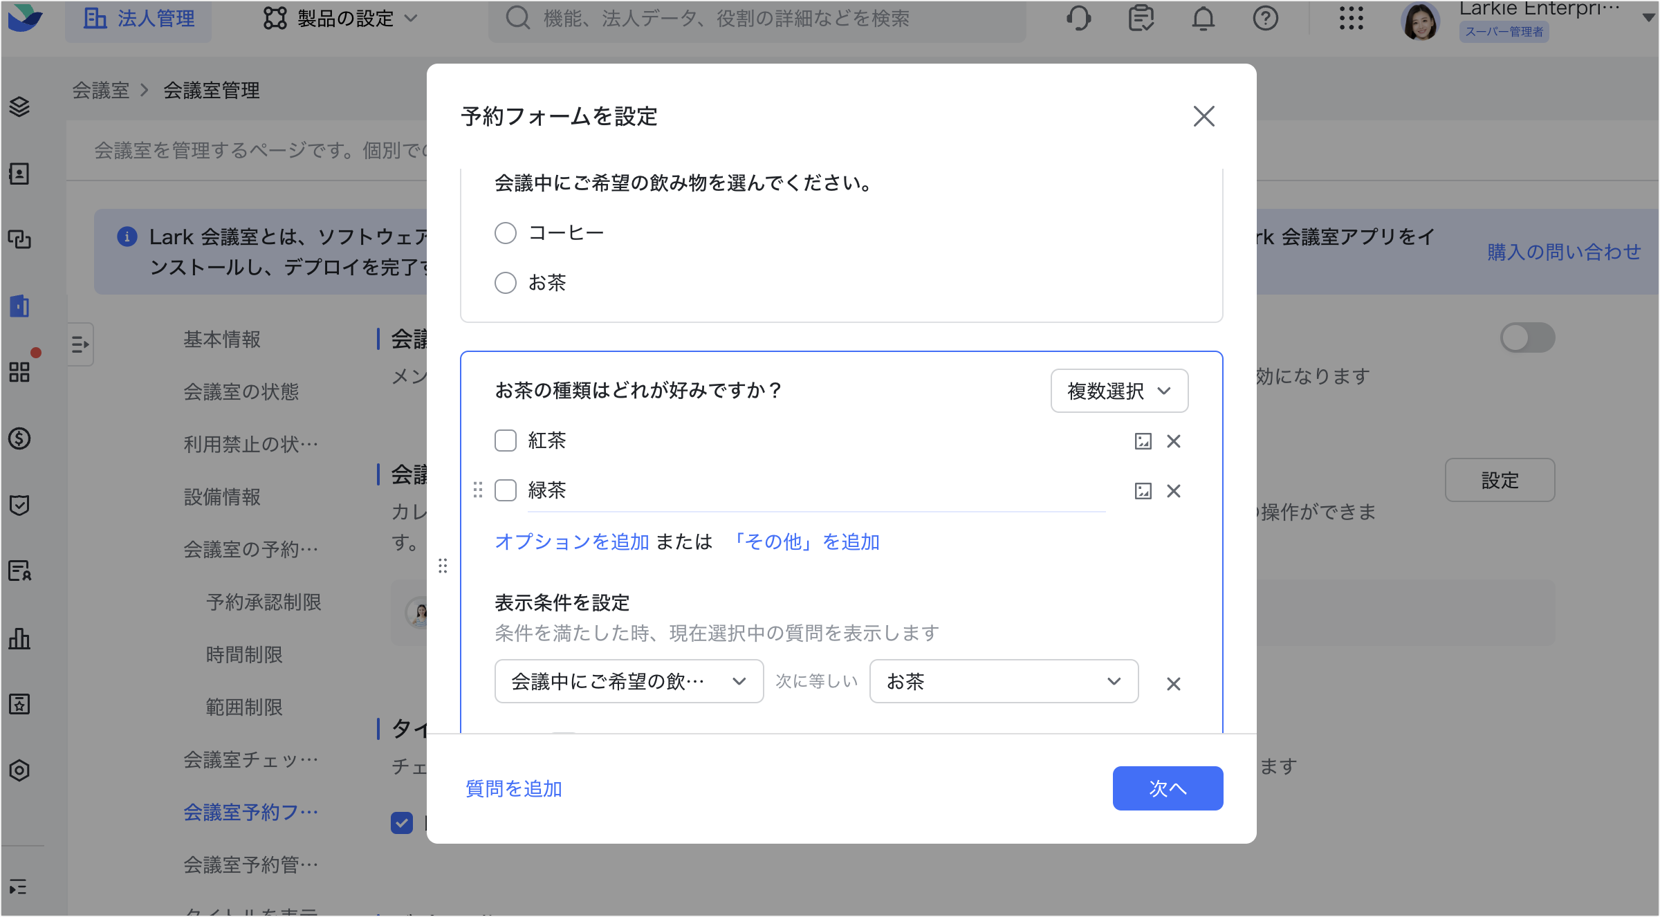This screenshot has height=917, width=1660.
Task: Click the headset support icon
Action: (1078, 19)
